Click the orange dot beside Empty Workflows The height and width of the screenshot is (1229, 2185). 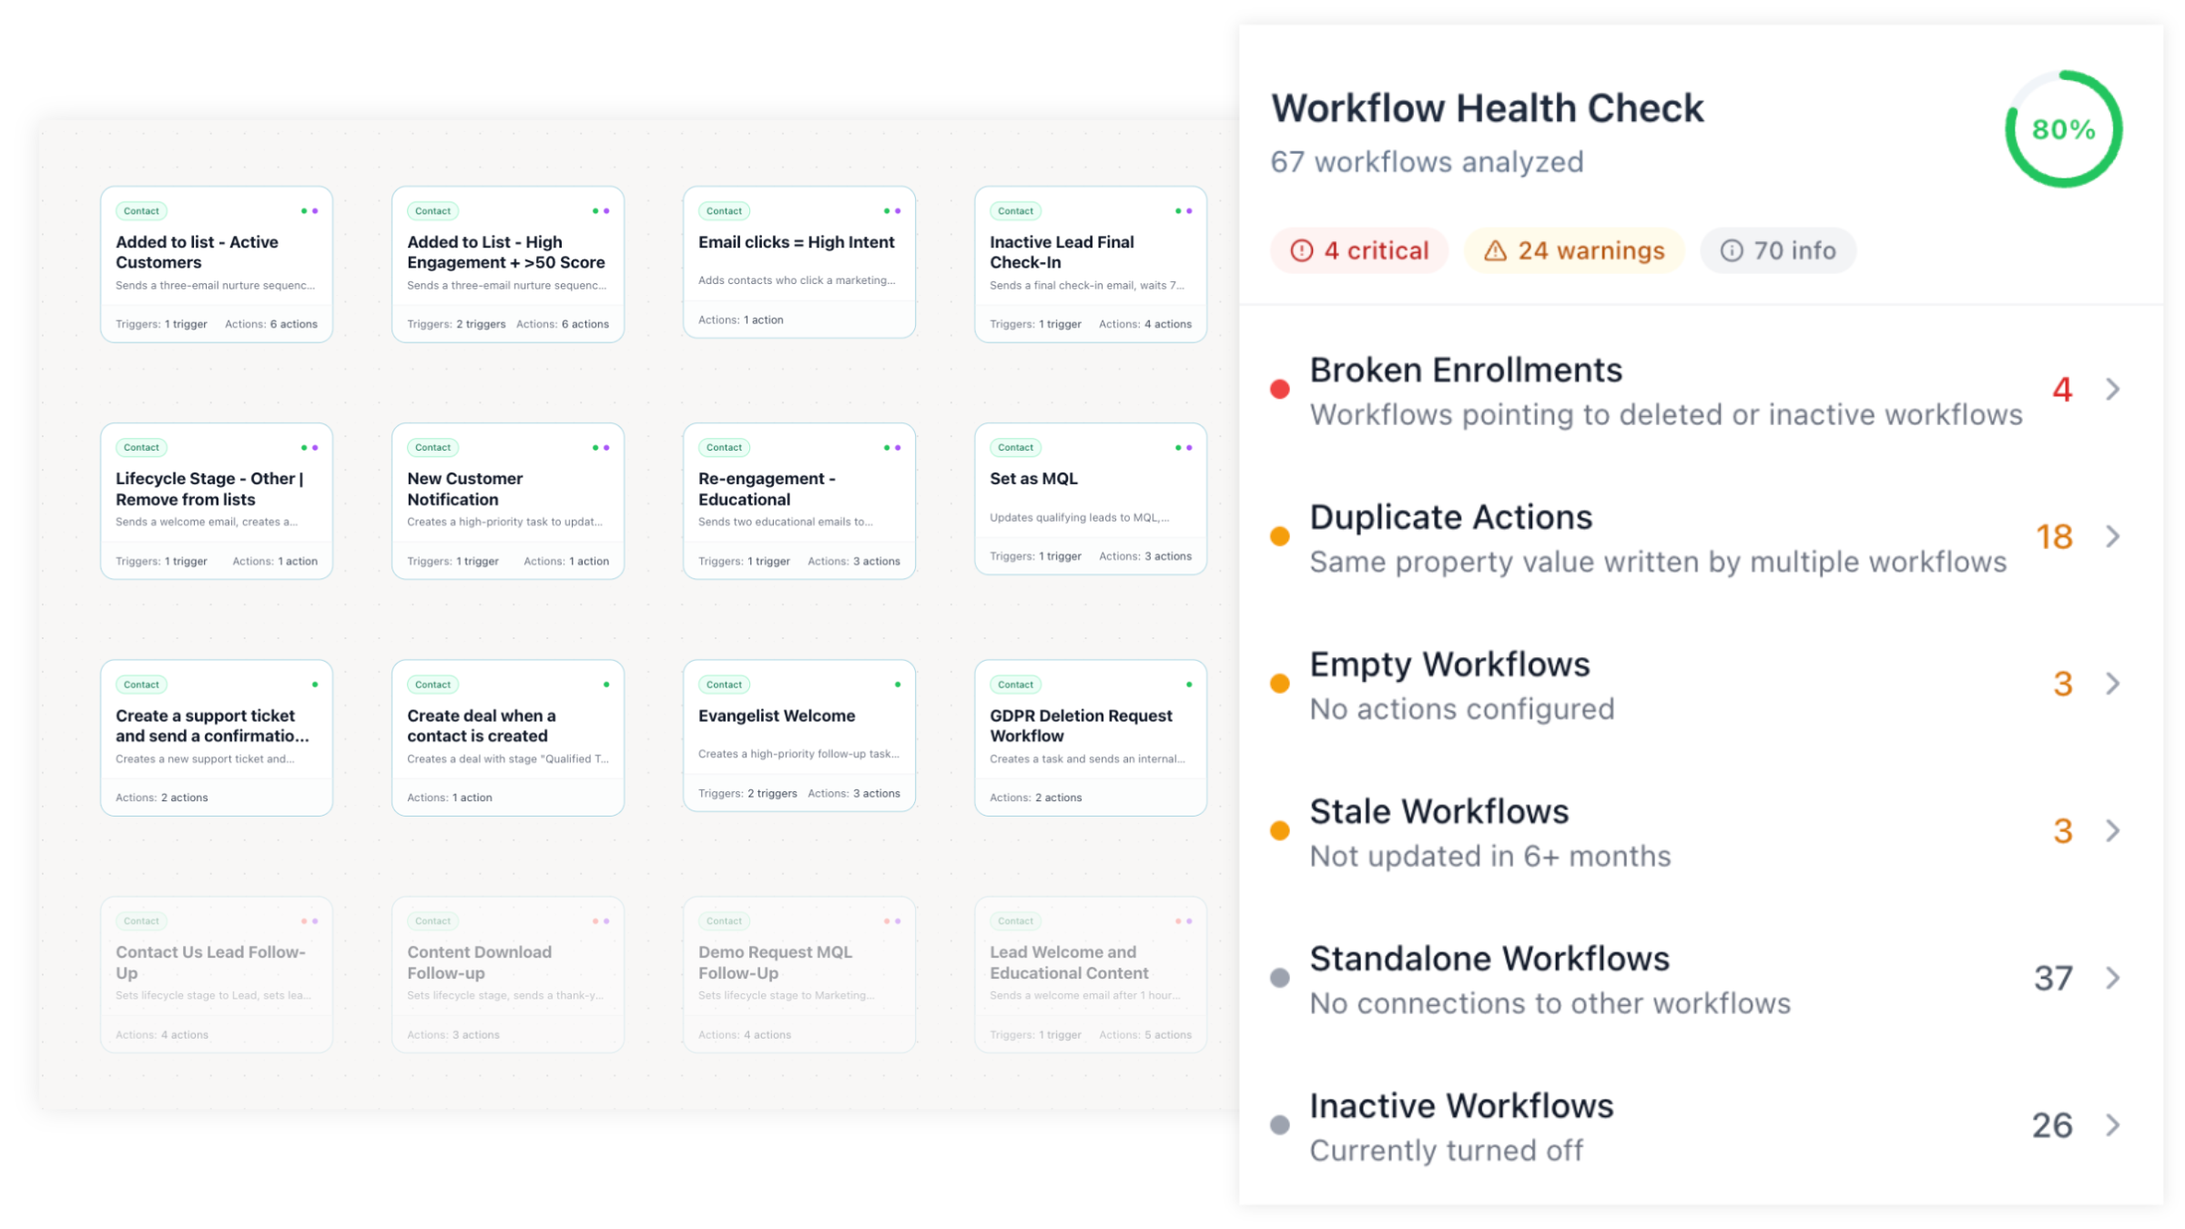point(1280,684)
